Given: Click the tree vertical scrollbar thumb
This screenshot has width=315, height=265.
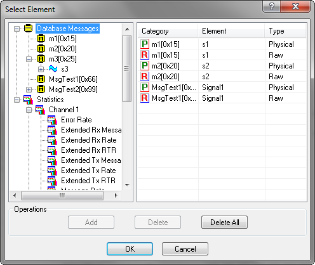Looking at the screenshot, I should (127, 68).
